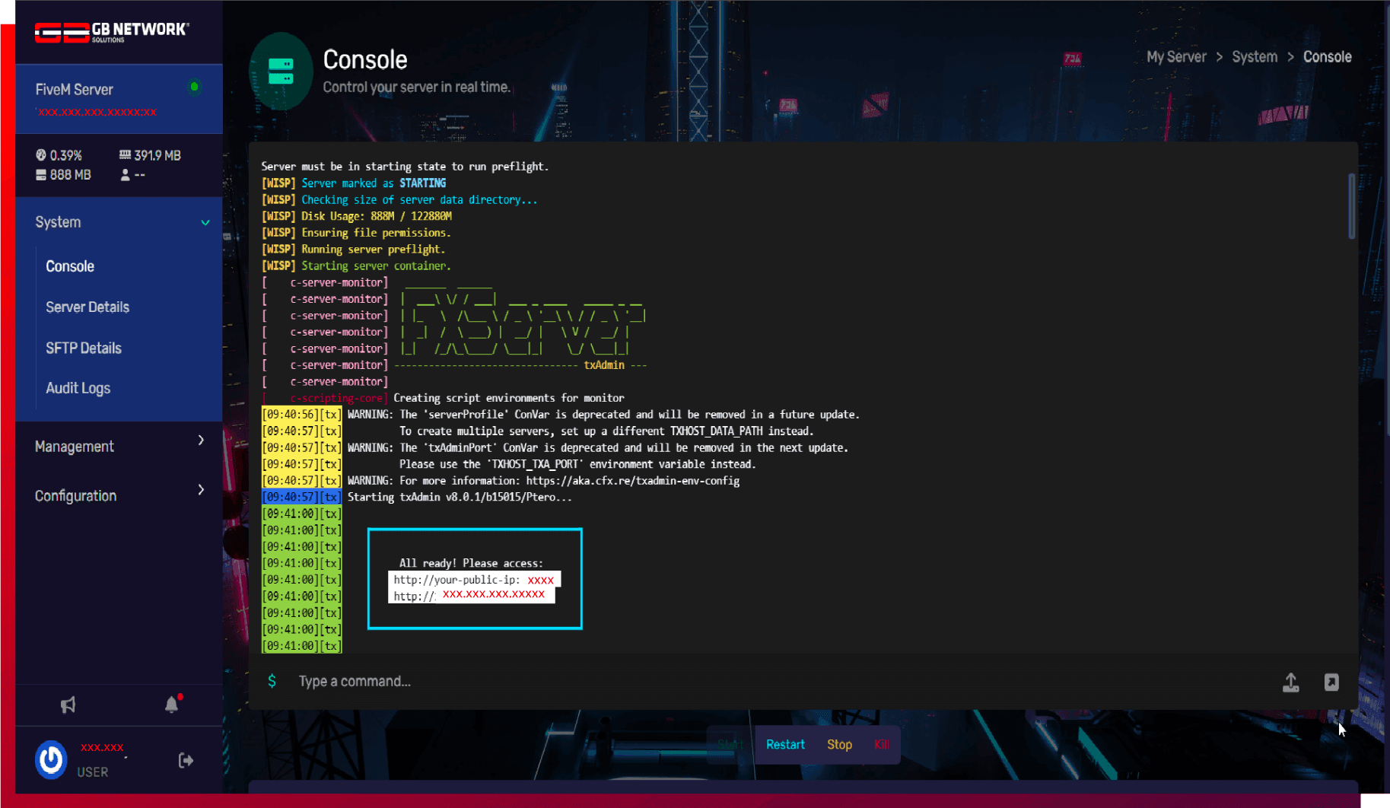The height and width of the screenshot is (808, 1390).
Task: Click the Console header server icon
Action: coord(281,72)
